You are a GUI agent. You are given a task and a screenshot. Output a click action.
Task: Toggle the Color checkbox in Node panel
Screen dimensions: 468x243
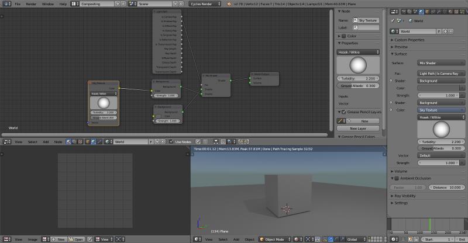[343, 36]
